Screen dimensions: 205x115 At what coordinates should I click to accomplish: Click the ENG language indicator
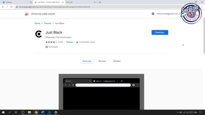(x=195, y=112)
